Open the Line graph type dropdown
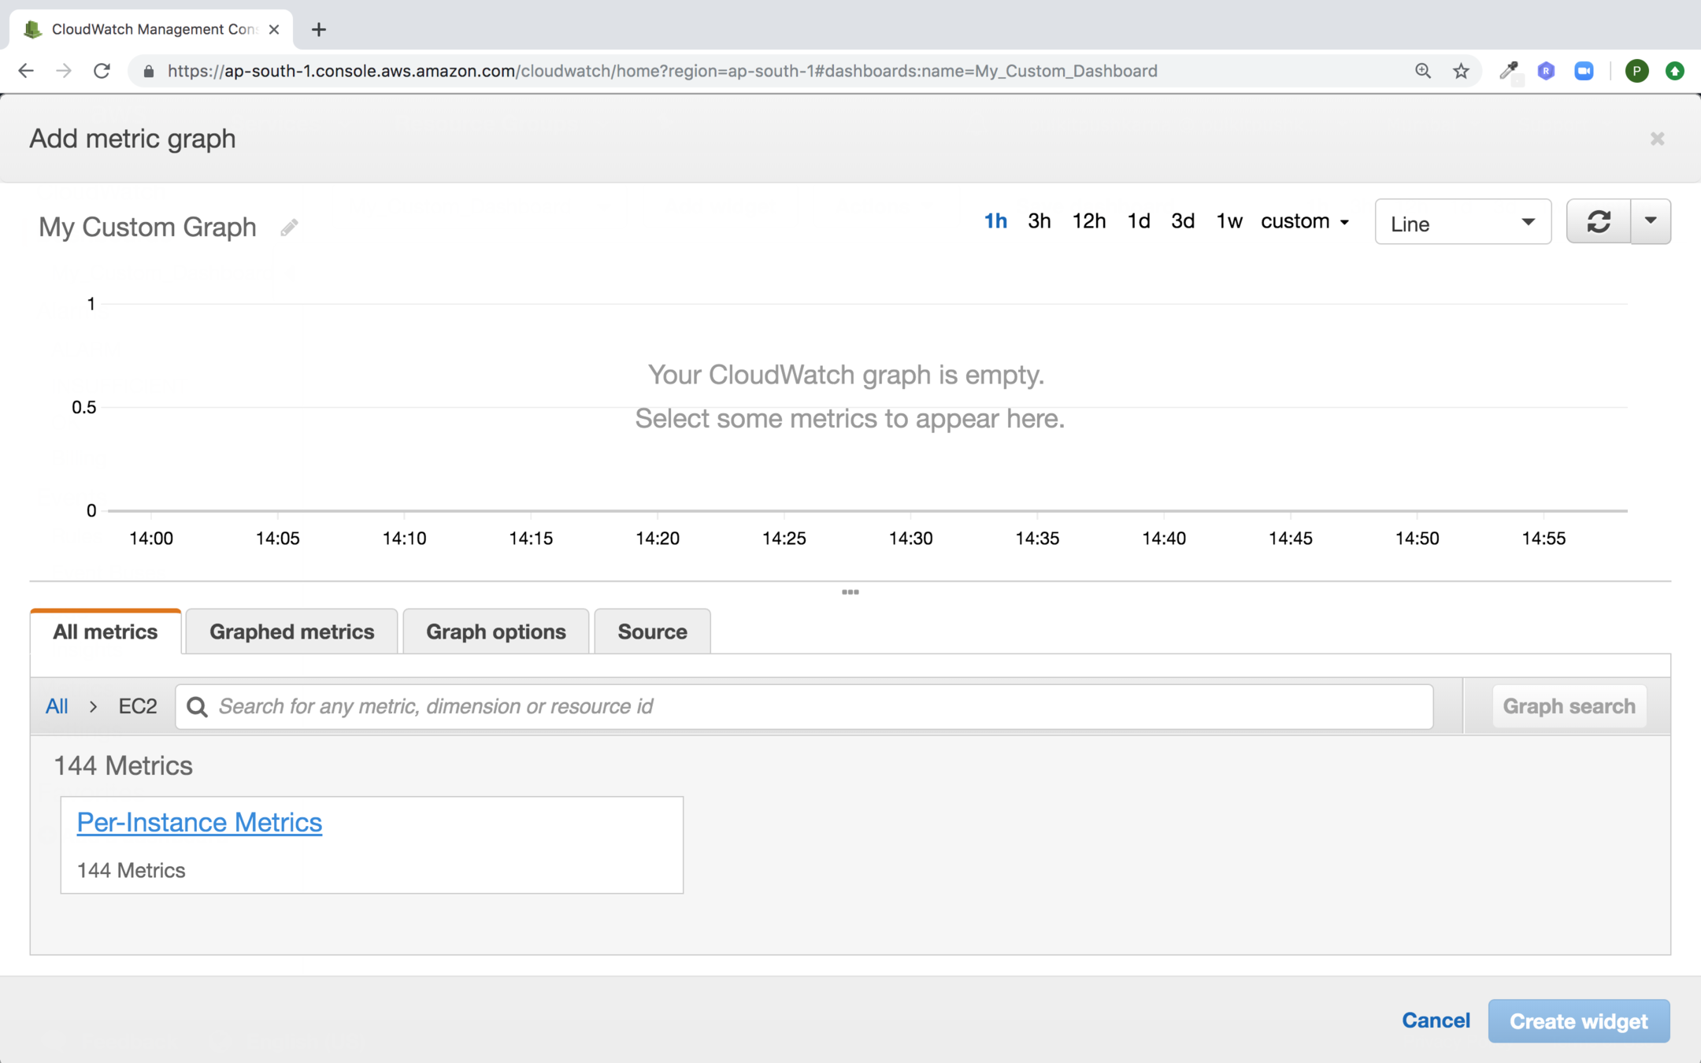Image resolution: width=1701 pixels, height=1063 pixels. (1462, 223)
